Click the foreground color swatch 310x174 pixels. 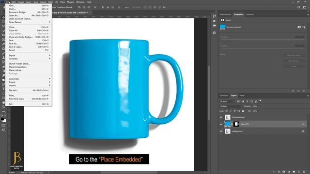(x=2, y=119)
